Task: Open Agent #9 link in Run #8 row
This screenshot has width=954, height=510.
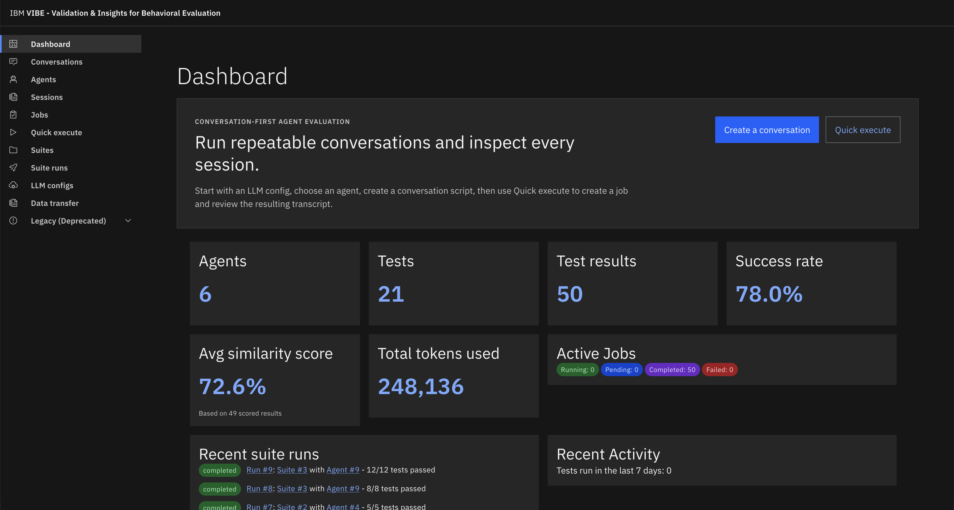Action: point(343,488)
